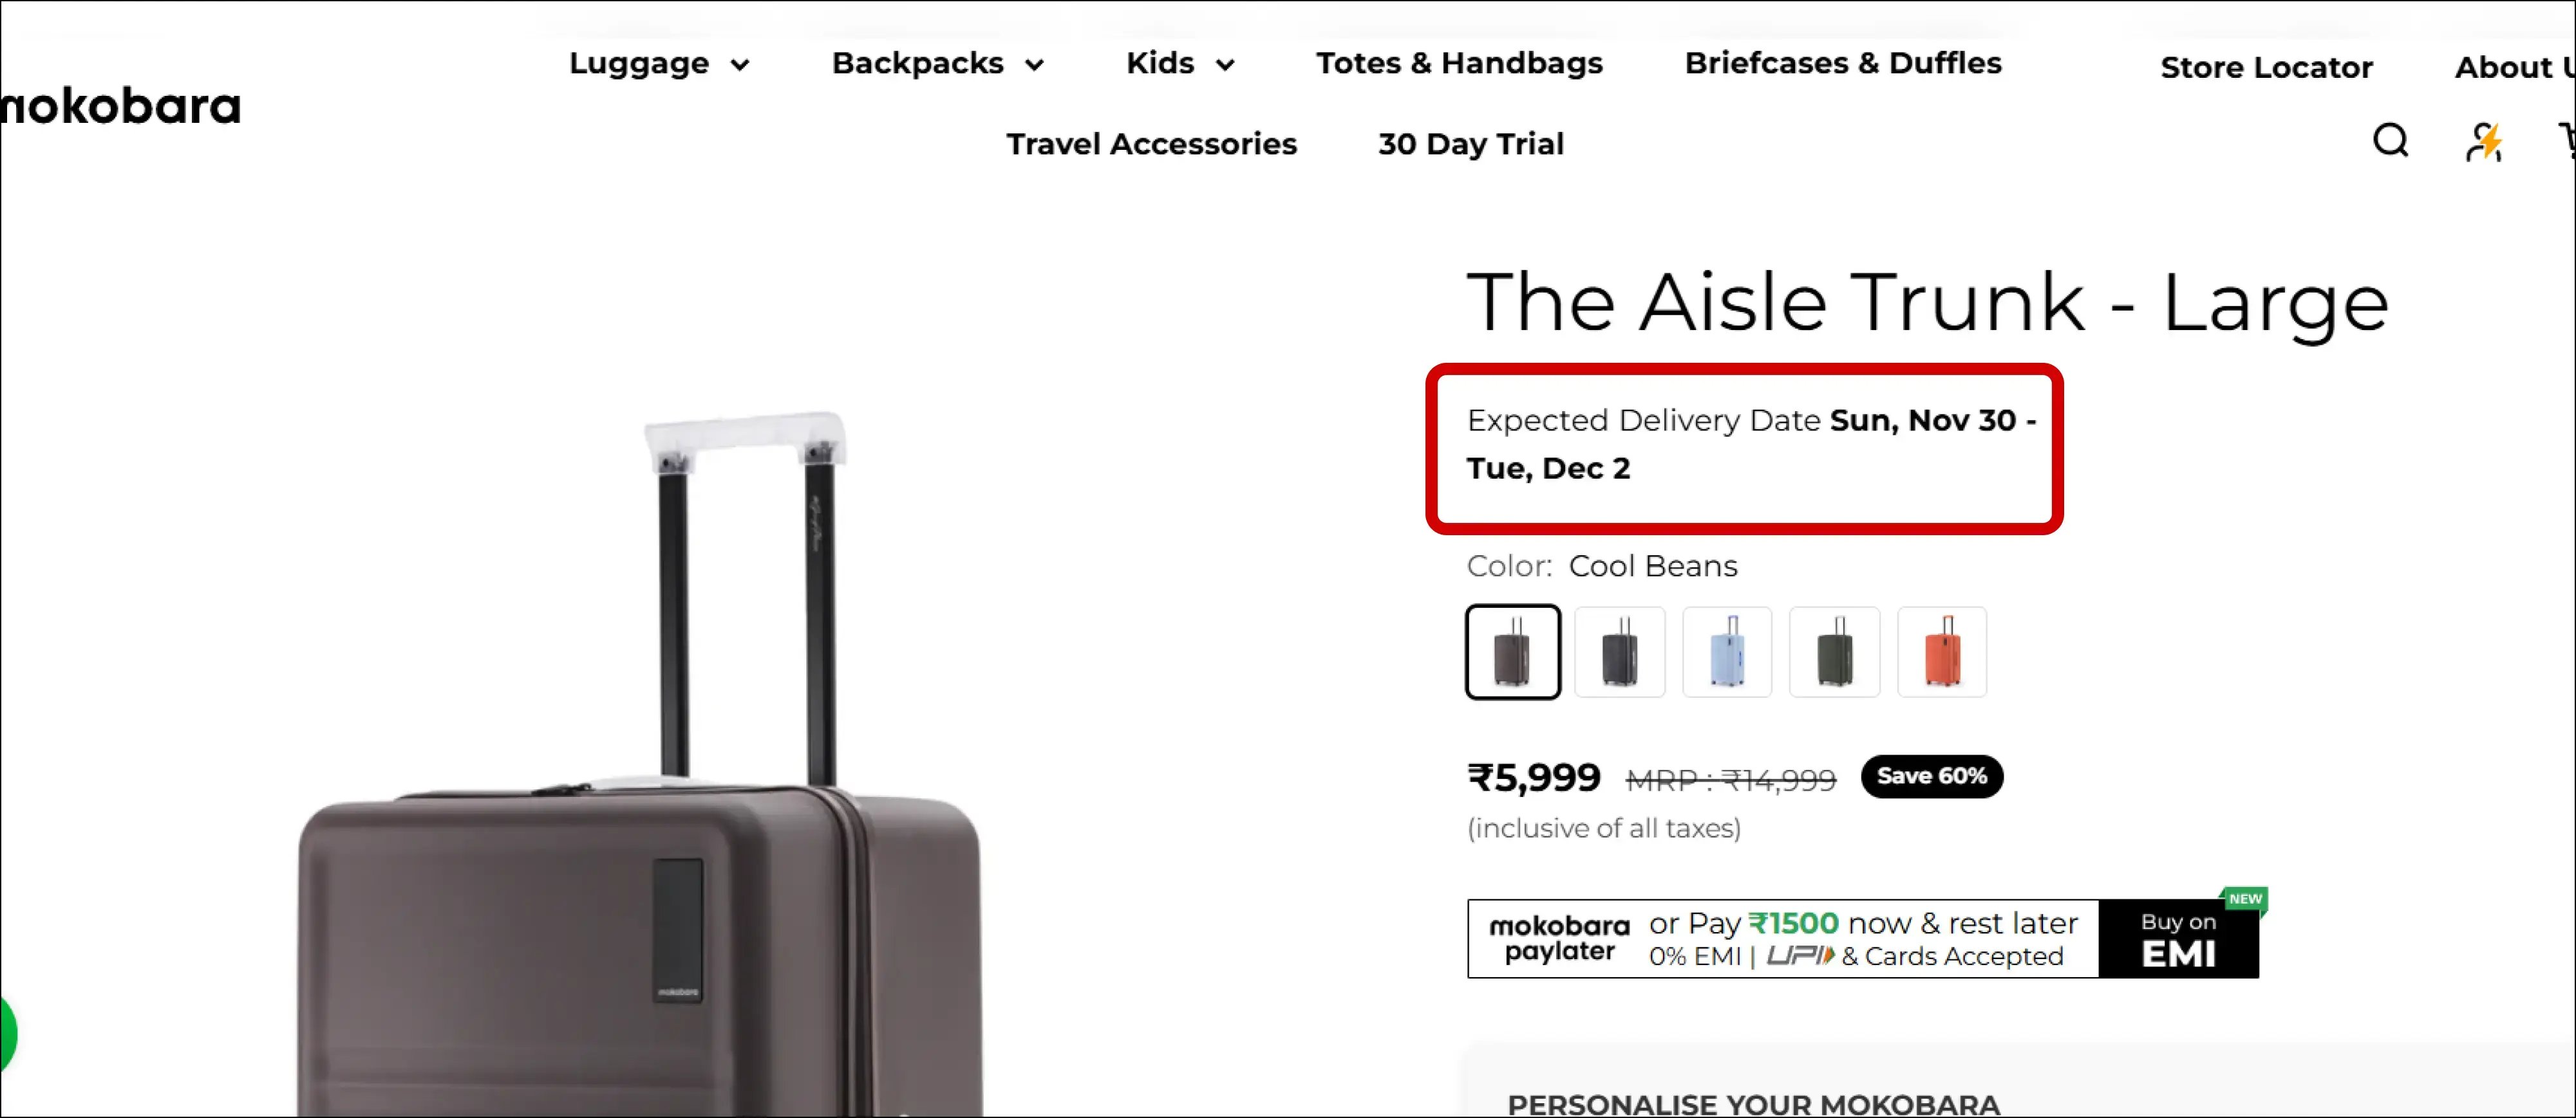Open Totes & Handbags menu item

1459,64
